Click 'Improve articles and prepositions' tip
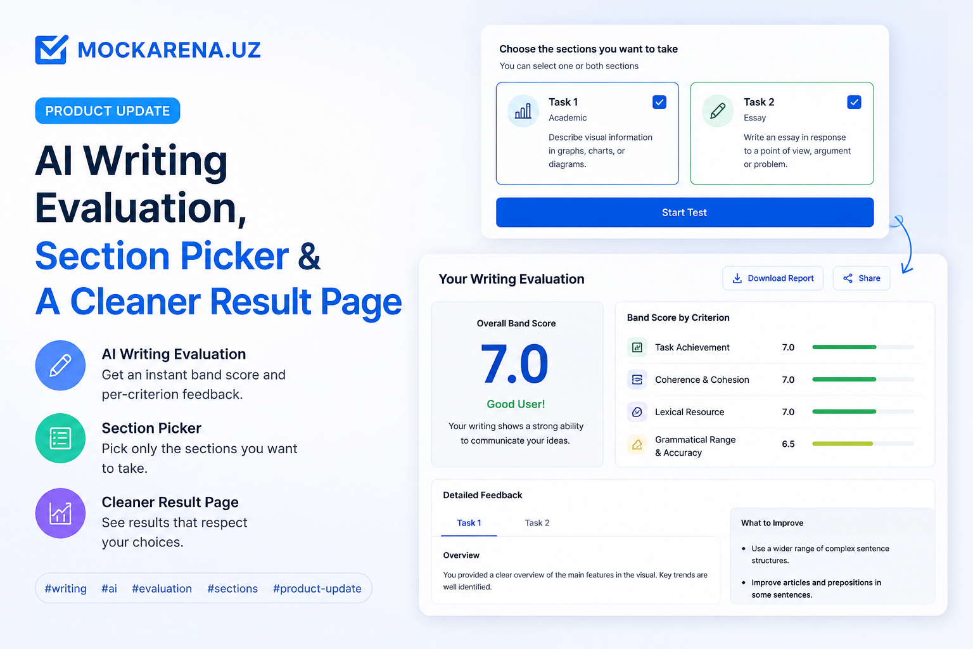Viewport: 973px width, 649px height. click(817, 589)
